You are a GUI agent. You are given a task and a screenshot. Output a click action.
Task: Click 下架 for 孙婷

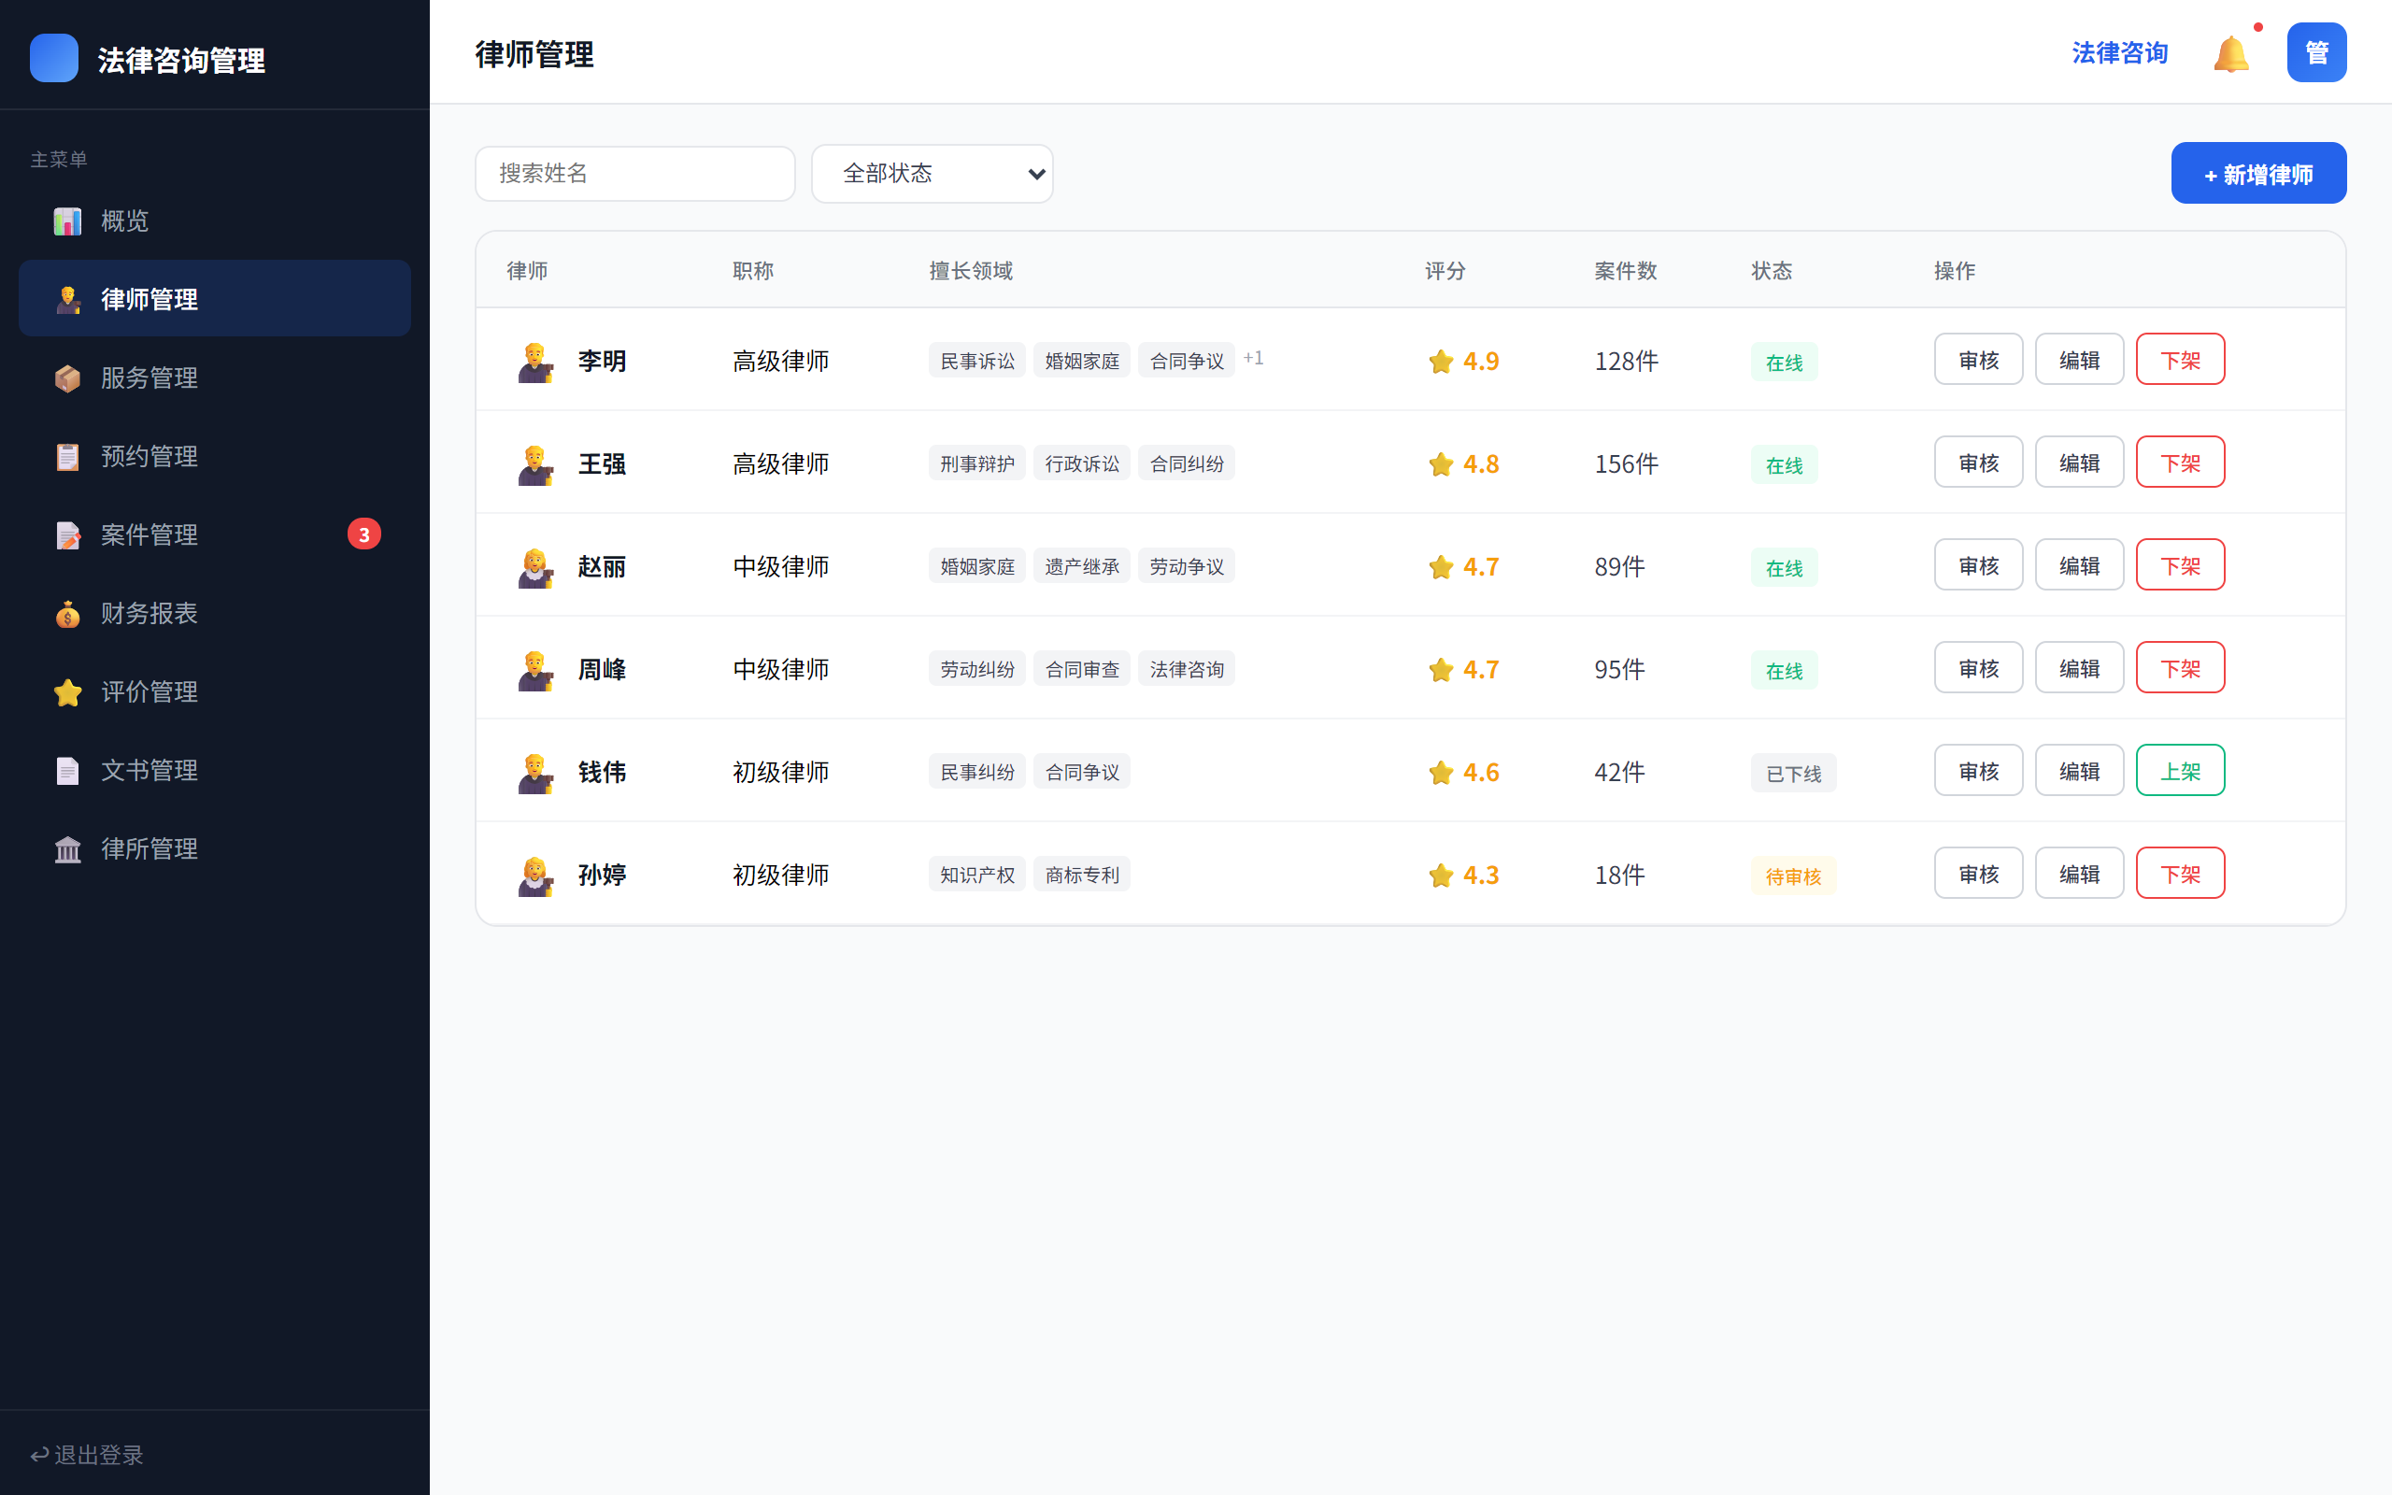click(2180, 874)
